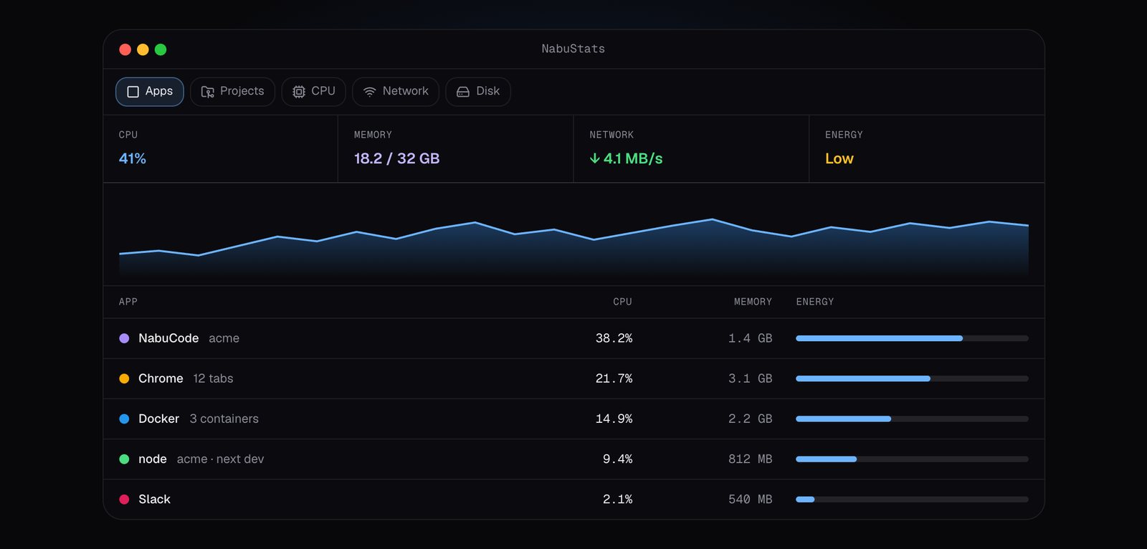Click the Network wifi icon
1147x549 pixels.
coord(370,92)
